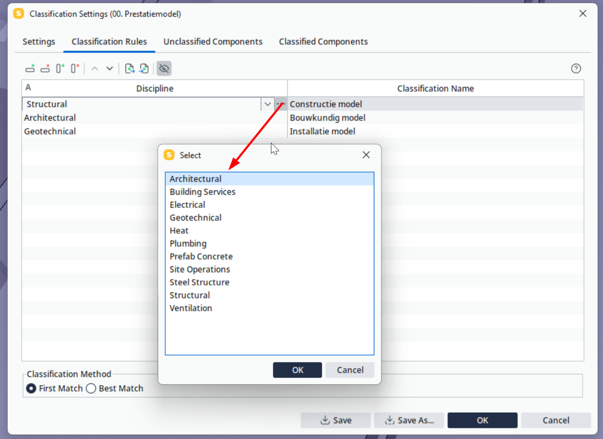Close the Select dialog with X
The height and width of the screenshot is (439, 603).
366,155
